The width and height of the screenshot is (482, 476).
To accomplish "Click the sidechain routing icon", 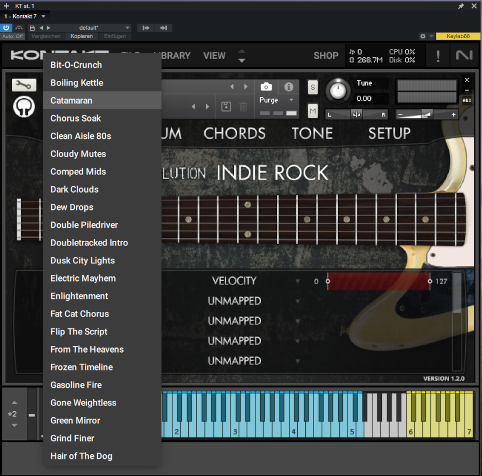I will tap(19, 28).
